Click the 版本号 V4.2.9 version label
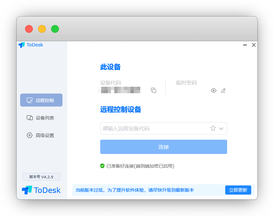The width and height of the screenshot is (274, 216). 41,177
